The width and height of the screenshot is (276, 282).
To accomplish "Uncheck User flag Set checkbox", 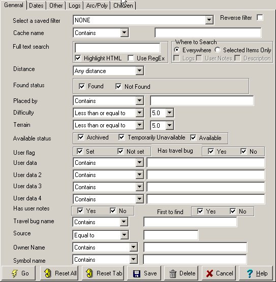I will click(x=80, y=151).
